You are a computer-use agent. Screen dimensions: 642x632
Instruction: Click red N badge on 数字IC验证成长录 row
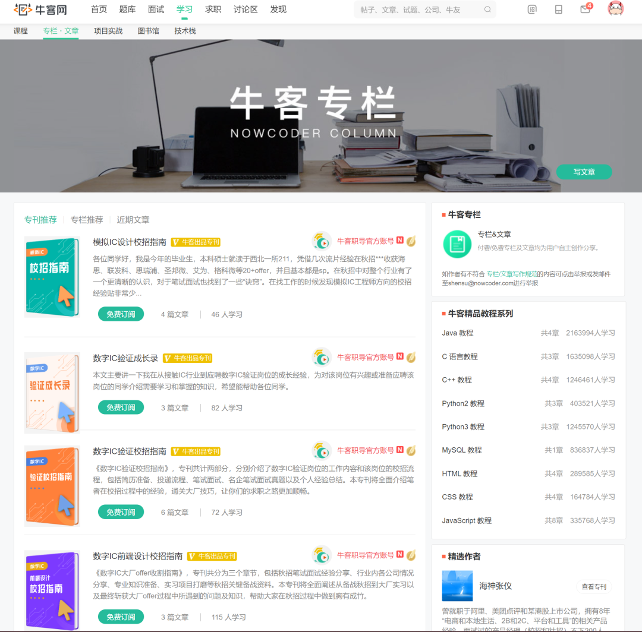tap(400, 356)
